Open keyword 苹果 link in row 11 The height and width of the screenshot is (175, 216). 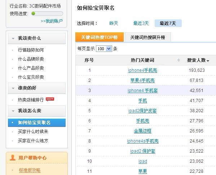click(x=142, y=171)
